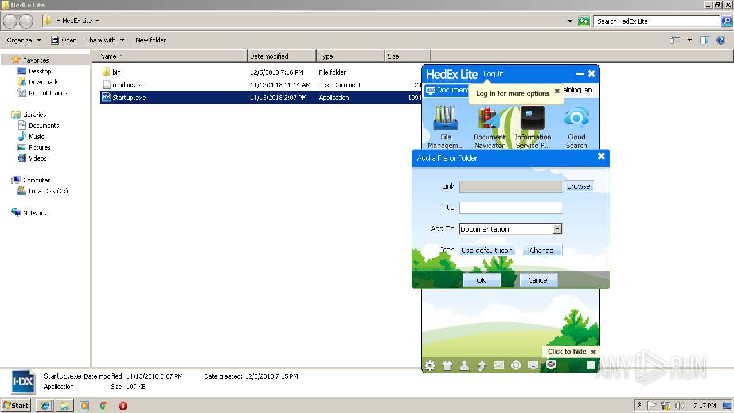Click the message bubble icon in HedEx toolbar
Viewport: 734px width, 413px height.
(x=533, y=365)
